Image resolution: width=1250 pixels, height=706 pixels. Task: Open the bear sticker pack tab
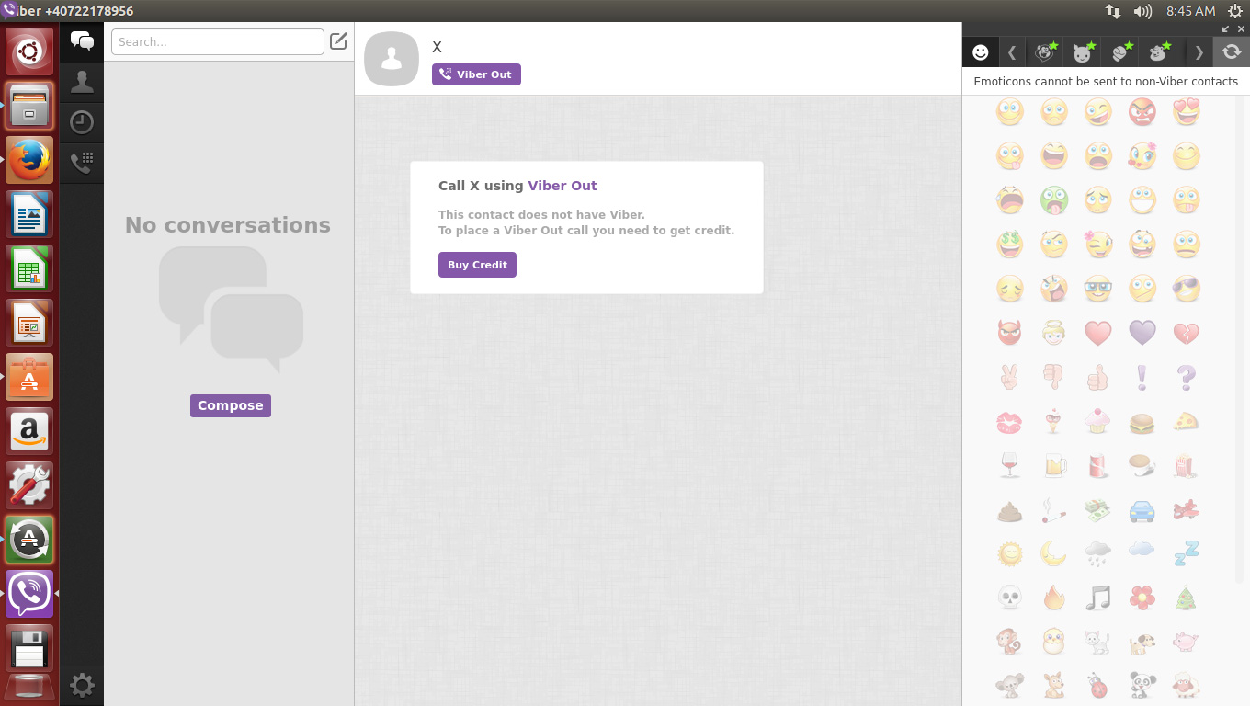click(1158, 52)
